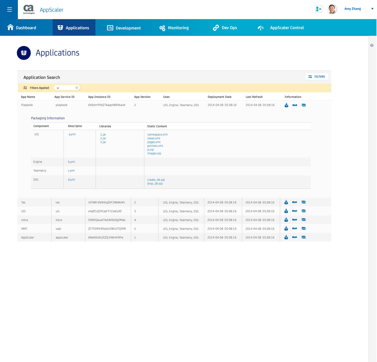377x362 pixels.
Task: Click the Packaging Information heading
Action: coord(48,118)
